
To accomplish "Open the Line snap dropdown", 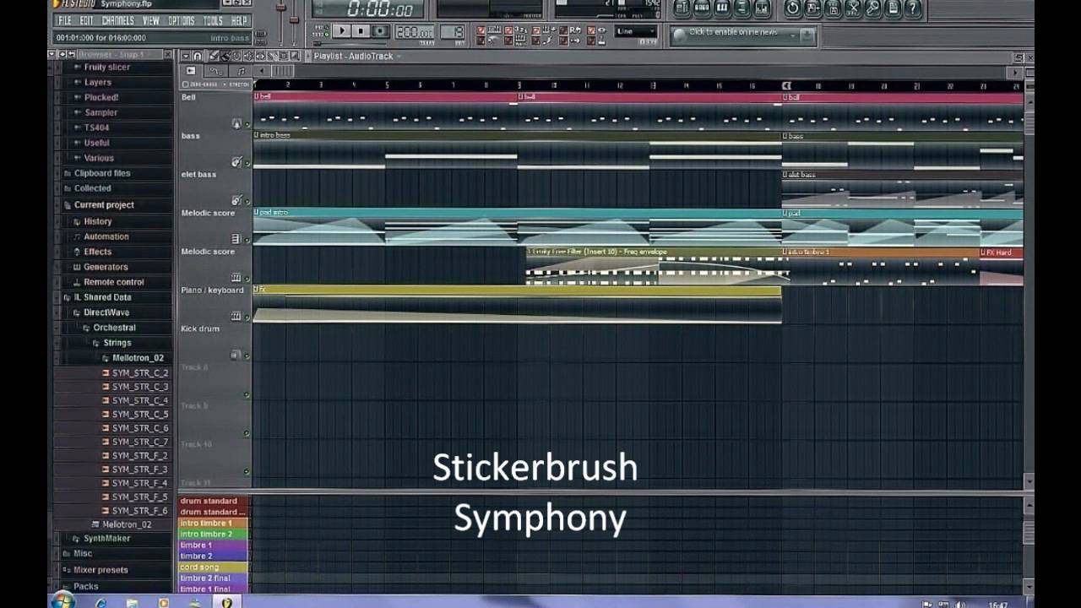I will tap(636, 32).
